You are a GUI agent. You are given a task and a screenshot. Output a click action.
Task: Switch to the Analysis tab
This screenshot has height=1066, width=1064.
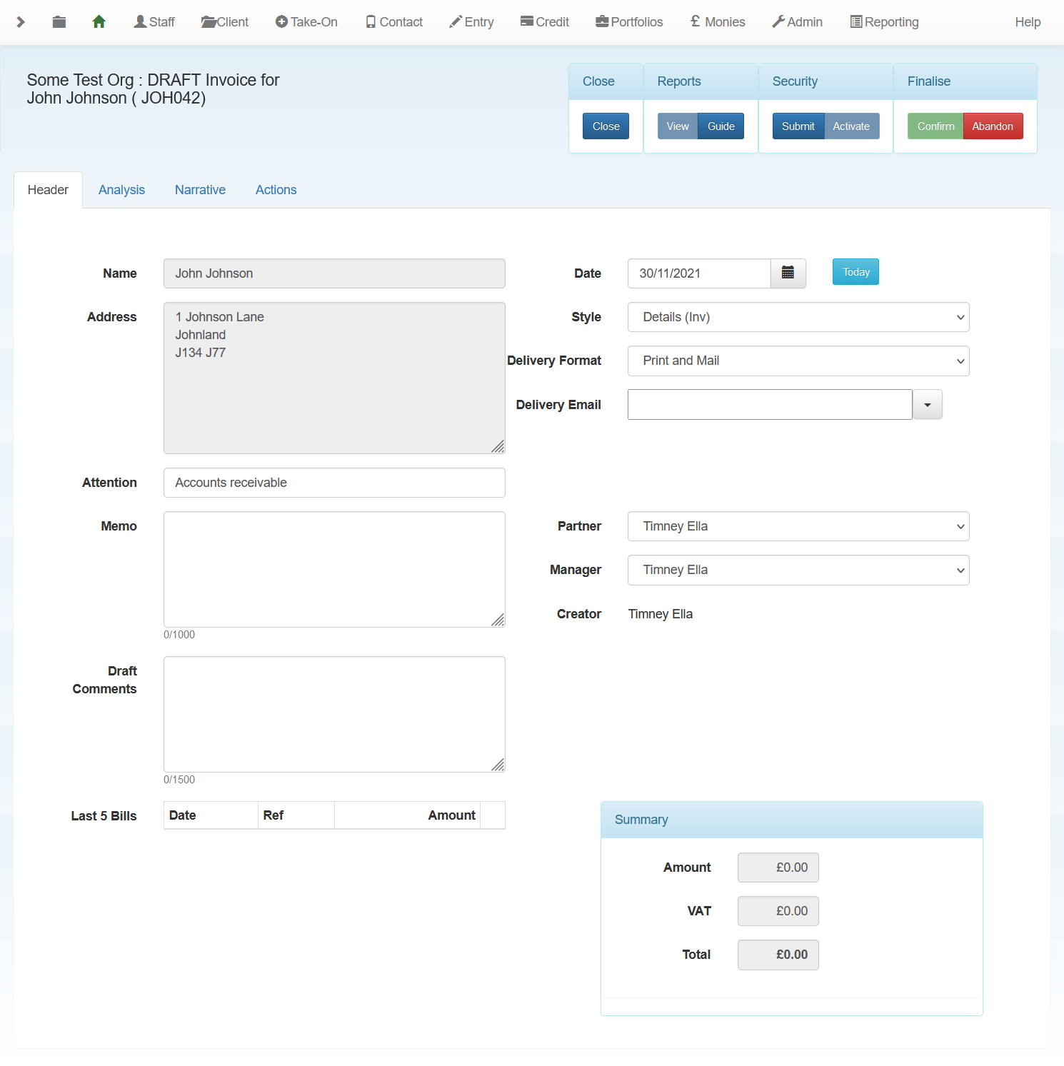pyautogui.click(x=121, y=190)
